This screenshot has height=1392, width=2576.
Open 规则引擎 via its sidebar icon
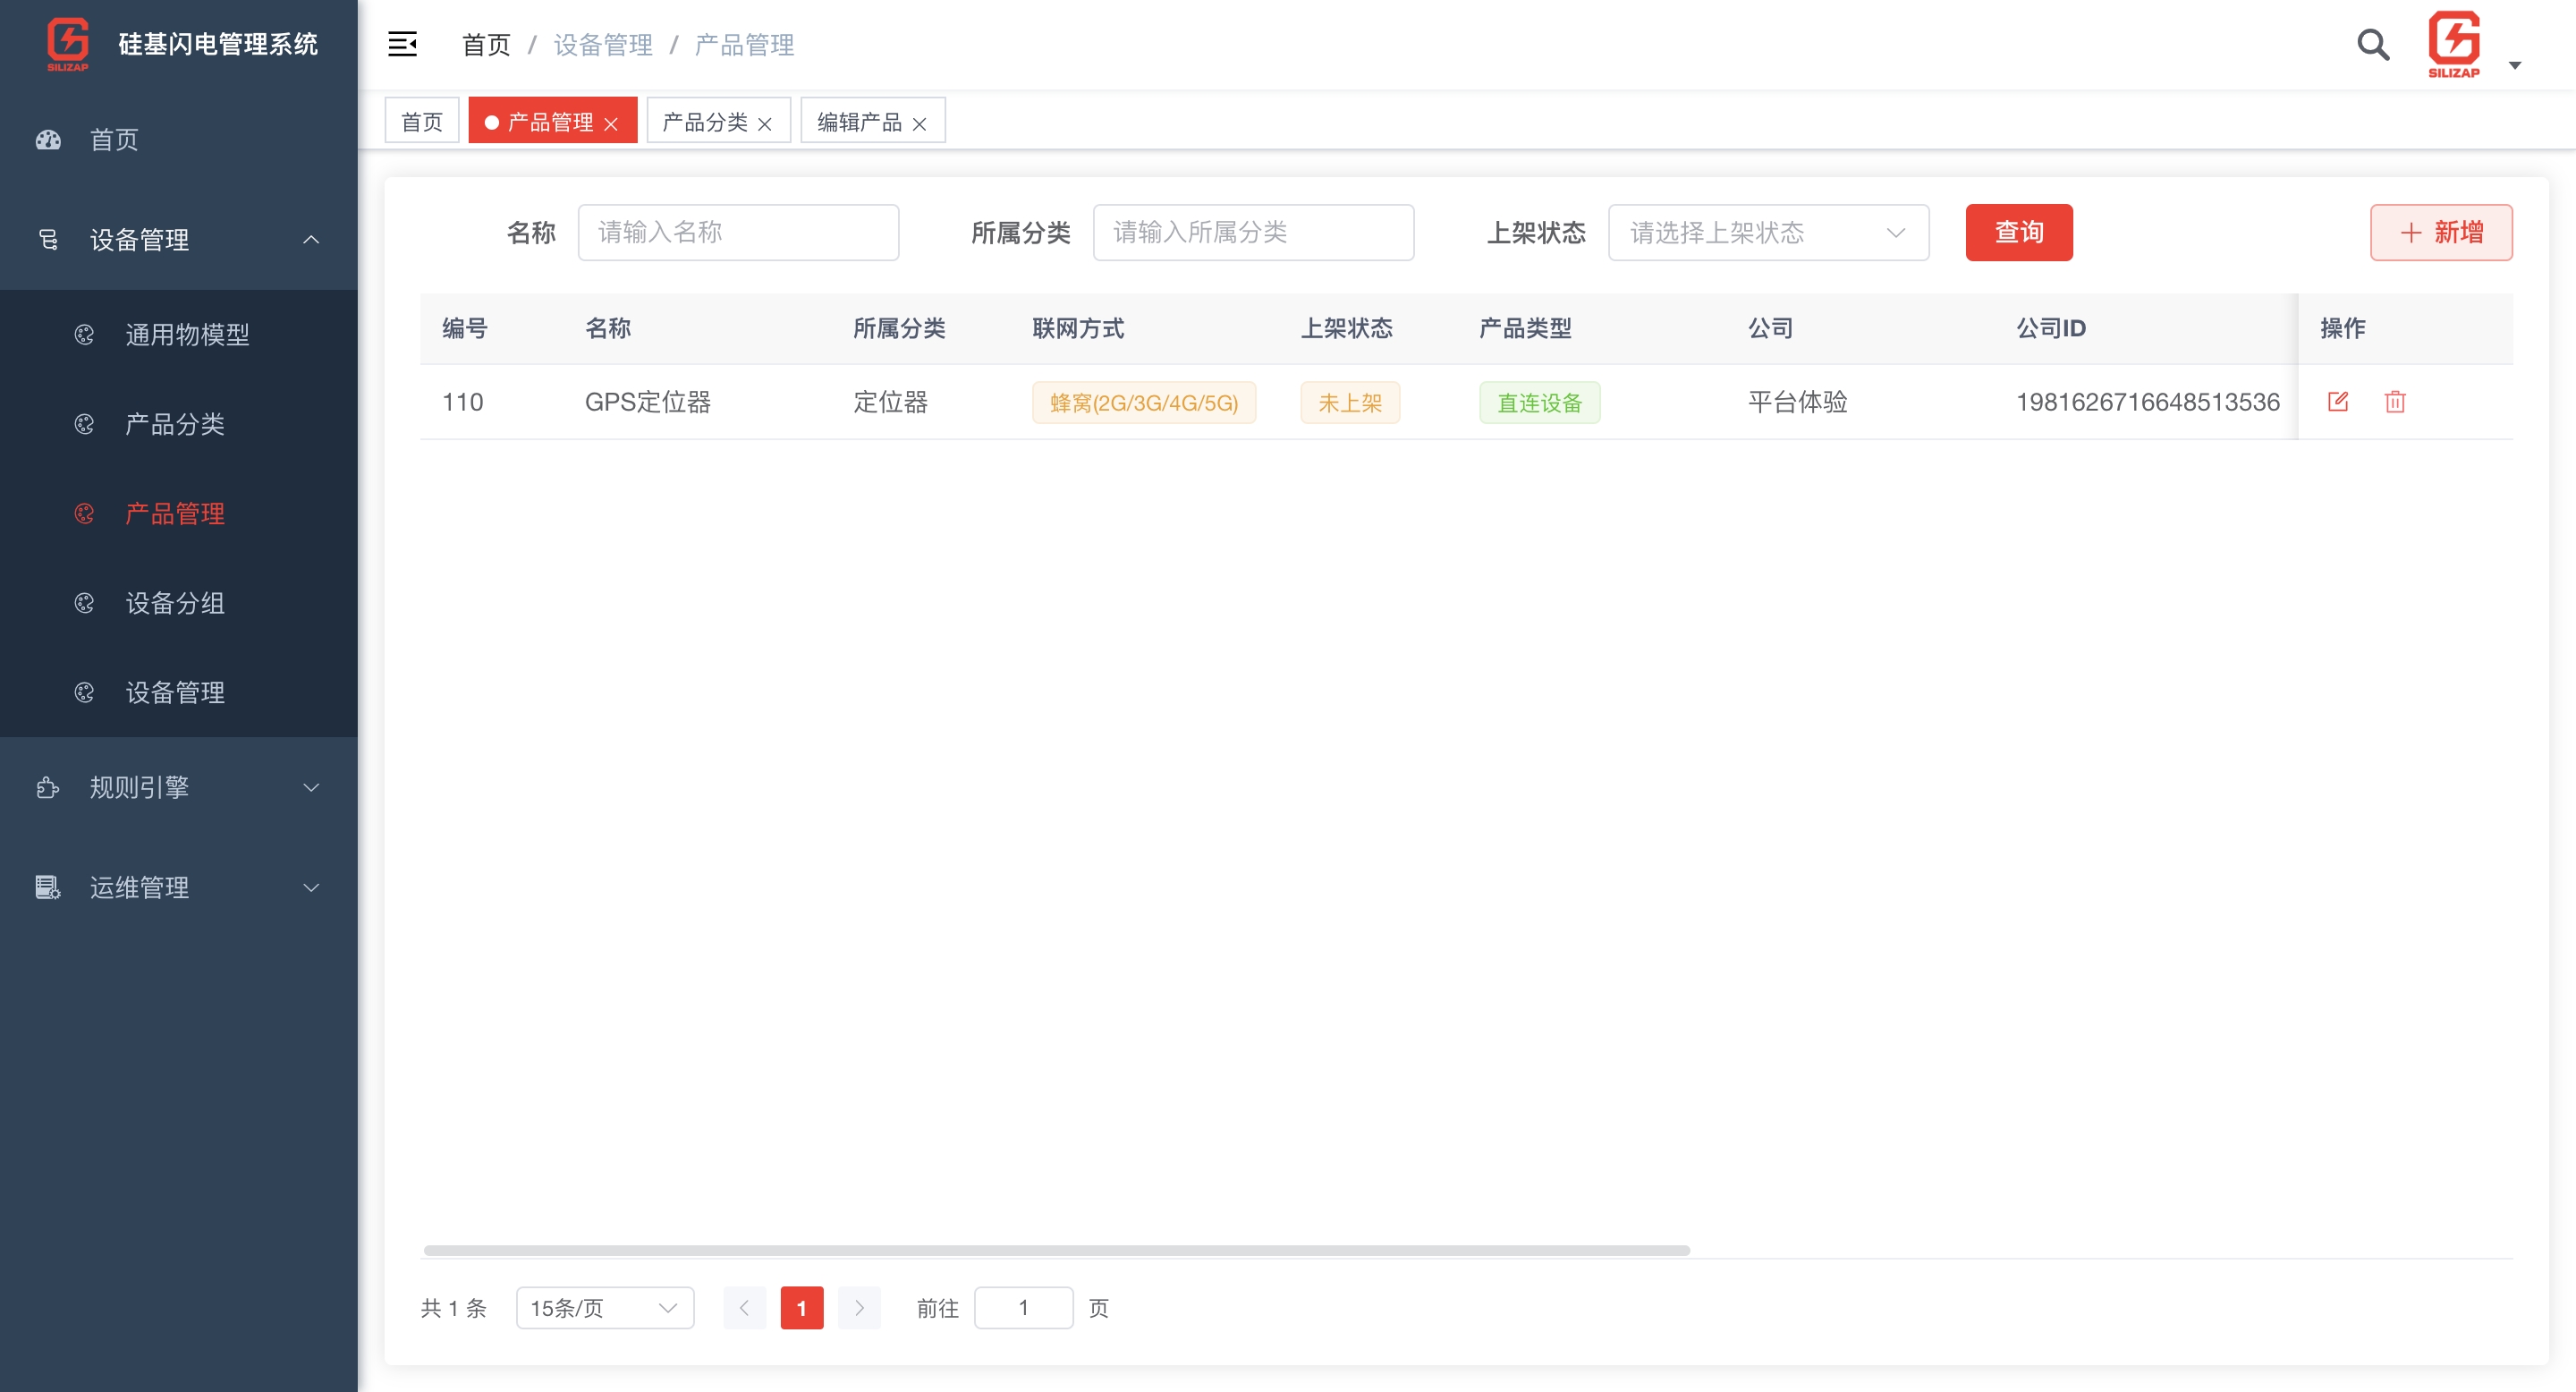tap(47, 787)
